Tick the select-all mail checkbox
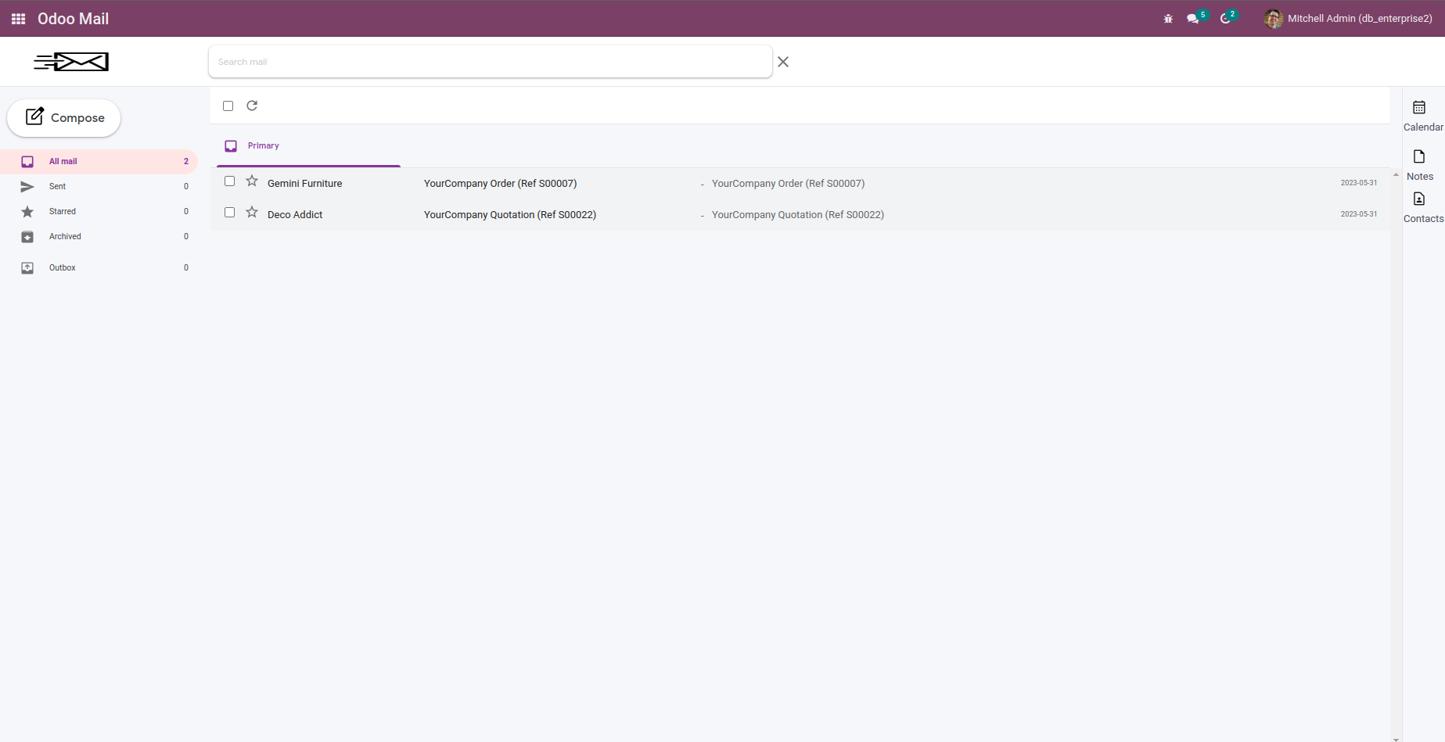The width and height of the screenshot is (1445, 742). (228, 106)
